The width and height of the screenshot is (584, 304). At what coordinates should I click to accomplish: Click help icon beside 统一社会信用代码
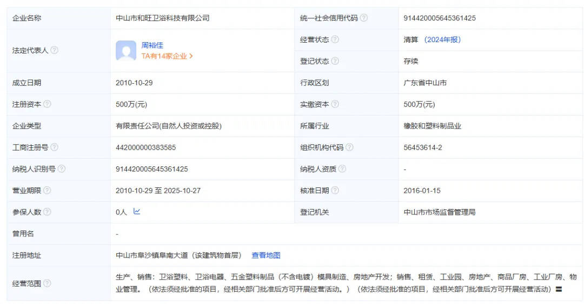point(364,18)
